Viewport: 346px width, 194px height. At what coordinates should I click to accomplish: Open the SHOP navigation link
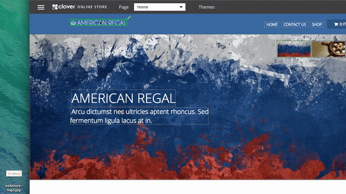pyautogui.click(x=317, y=24)
